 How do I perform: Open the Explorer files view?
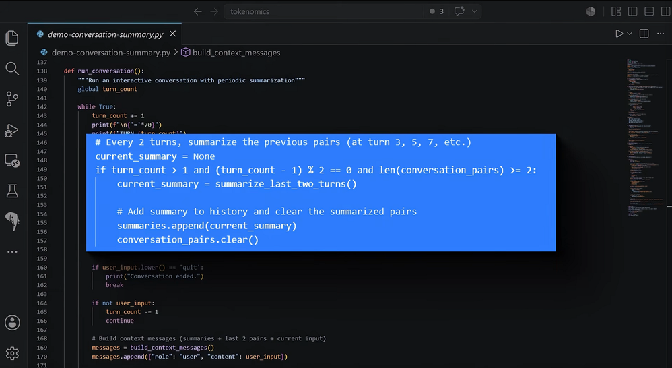click(12, 38)
